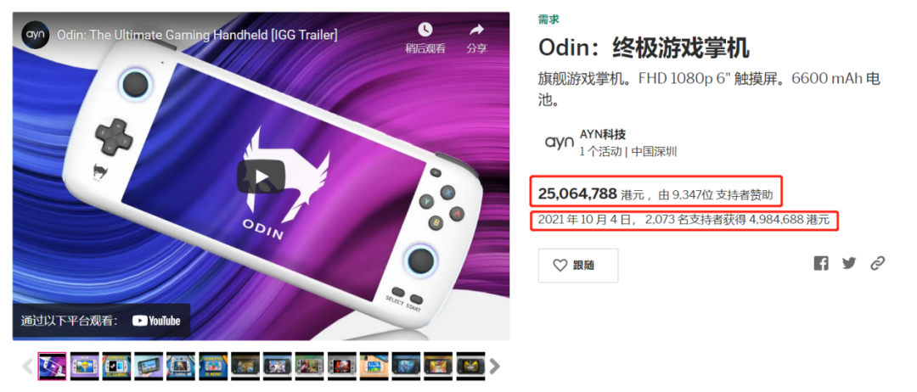Open the video title link

point(197,35)
